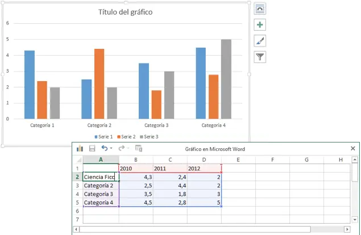Edit data in Excel icon
Viewport: 361px width, 235px height.
139,149
